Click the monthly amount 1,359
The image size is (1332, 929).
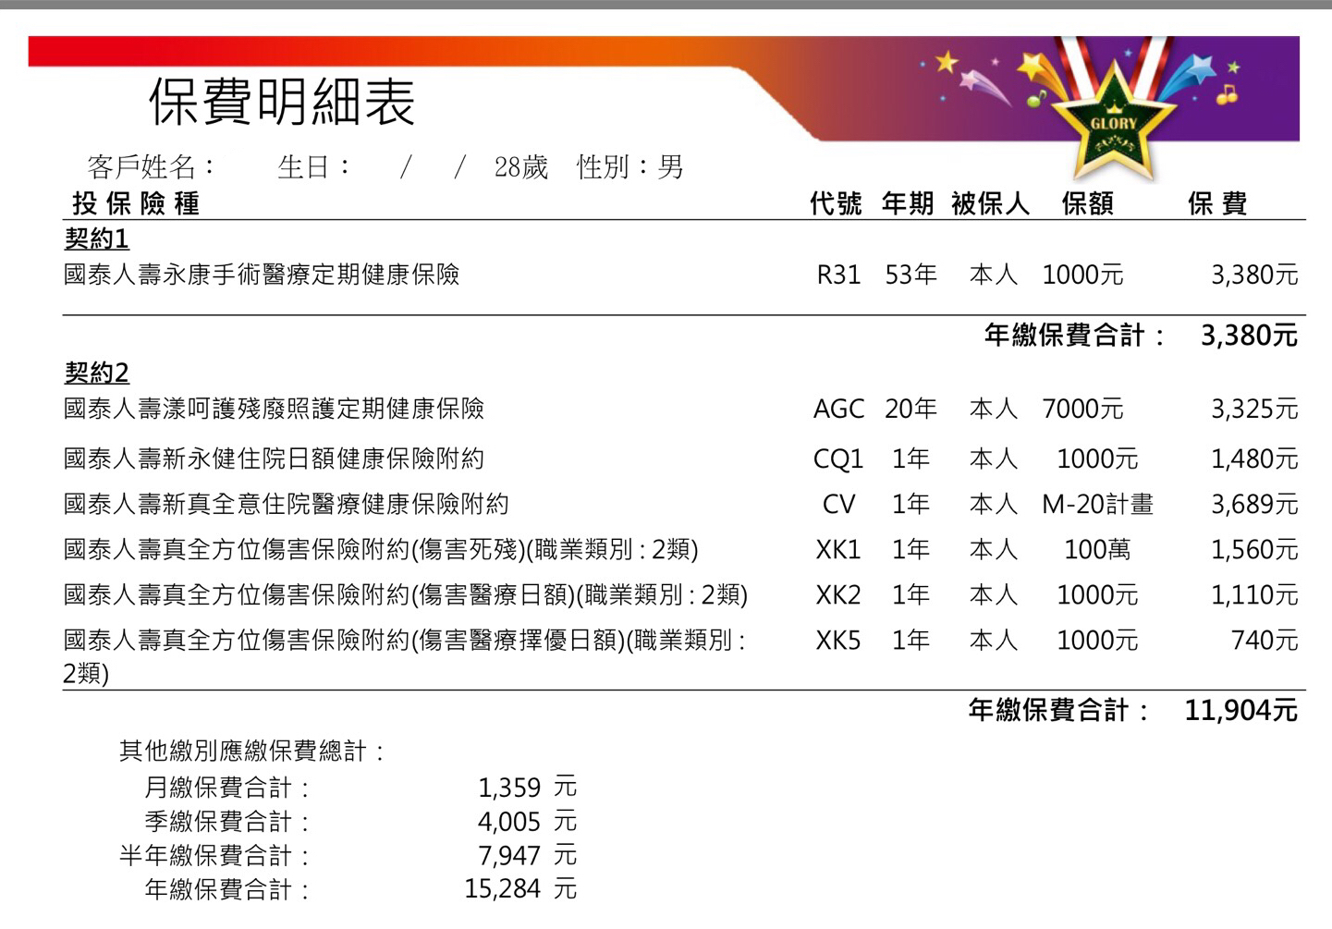click(509, 788)
